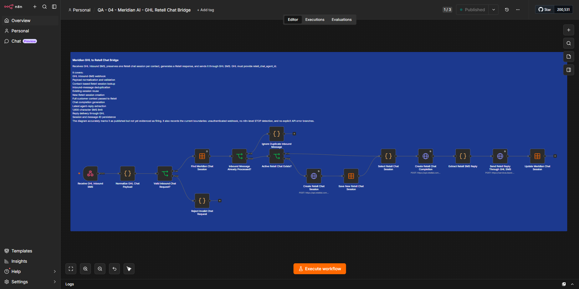Click sticky note title Meridian GHL to Retell Chat Bridge
This screenshot has height=289, width=579.
tap(95, 60)
